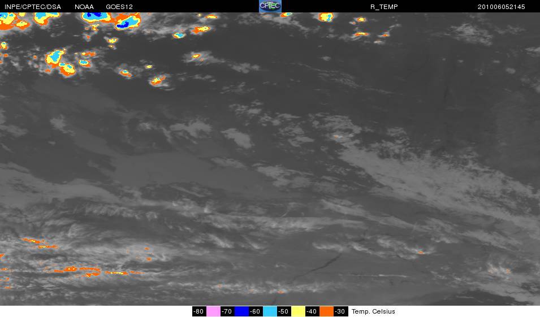The image size is (540, 317).
Task: Click the light blue -60 to -50 swatch
Action: [270, 311]
